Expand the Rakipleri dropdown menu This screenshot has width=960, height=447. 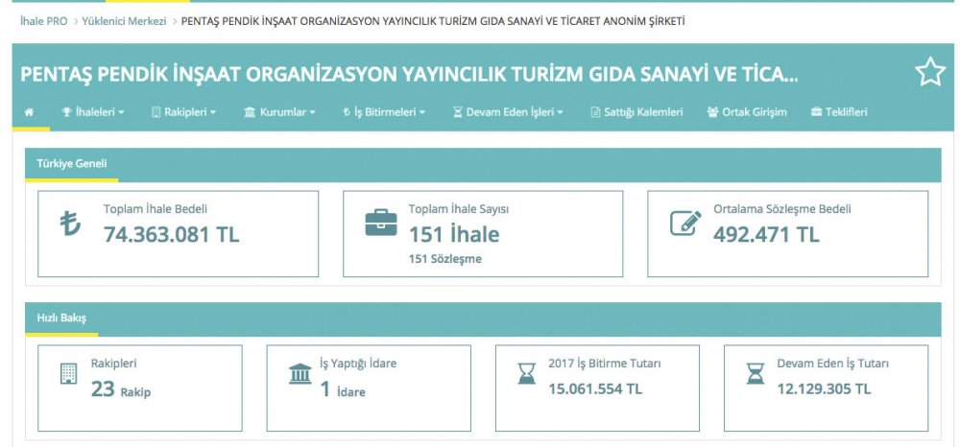point(183,112)
